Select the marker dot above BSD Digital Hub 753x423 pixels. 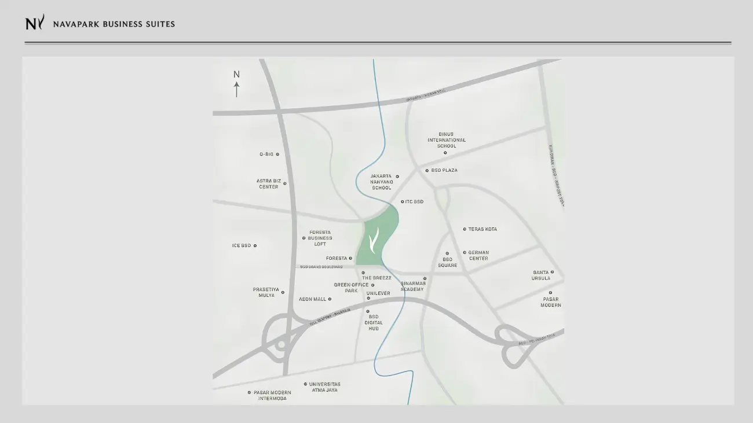[367, 311]
